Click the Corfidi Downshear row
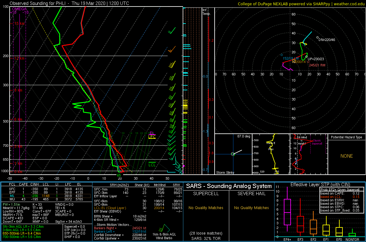 tap(120, 235)
